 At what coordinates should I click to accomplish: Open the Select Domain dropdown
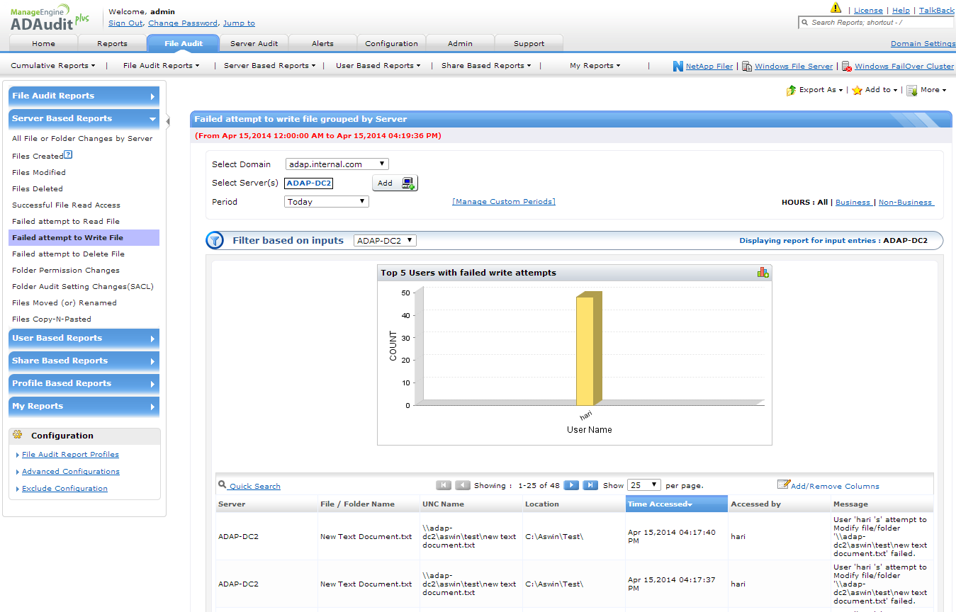[x=337, y=164]
